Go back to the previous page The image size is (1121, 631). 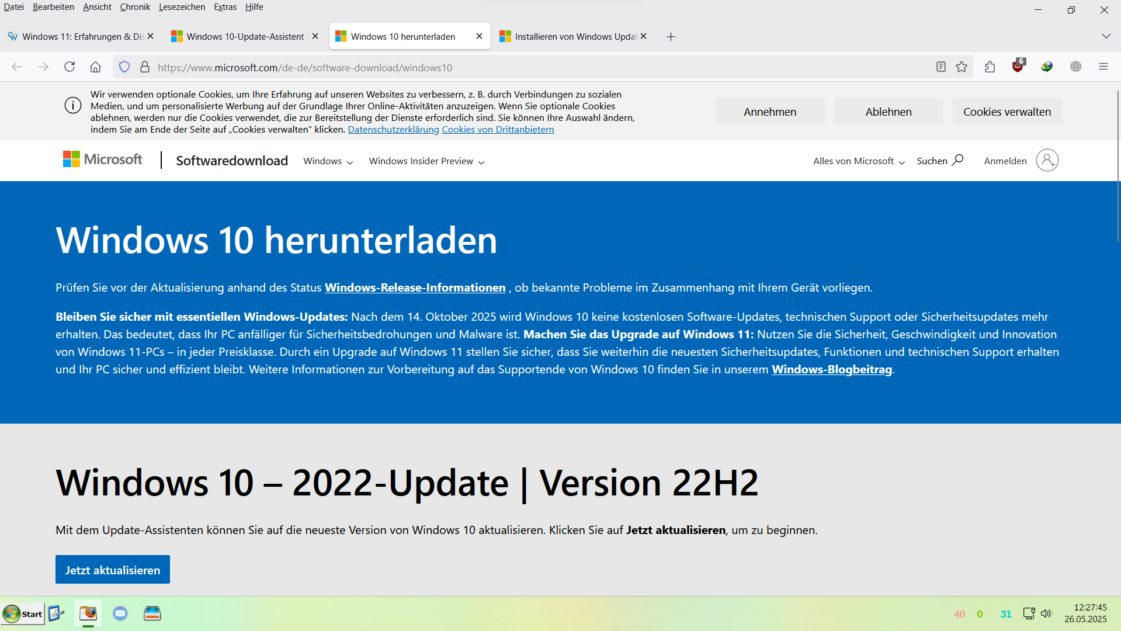(17, 67)
